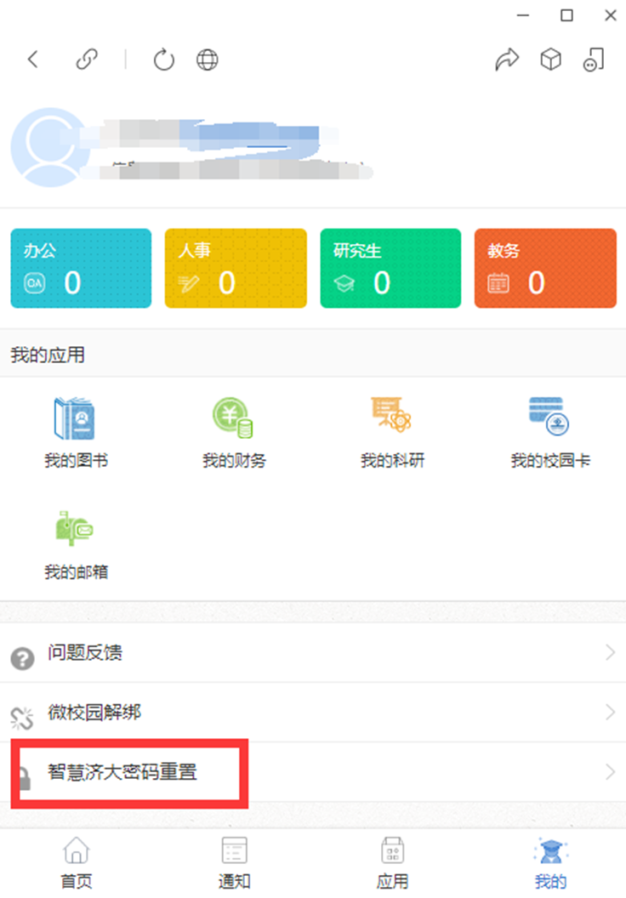Open 我的图书 app icon
Screen dimensions: 626x898
[76, 418]
